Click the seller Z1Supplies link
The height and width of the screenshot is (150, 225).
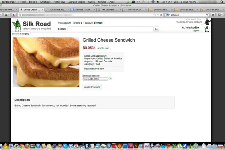(x=99, y=56)
